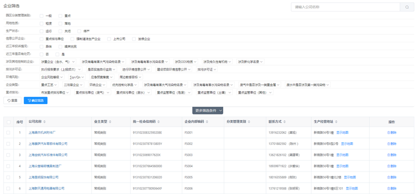Open the 重点排污单位（废气） dropdown
Viewport: 418px width, 194px height.
point(92,93)
